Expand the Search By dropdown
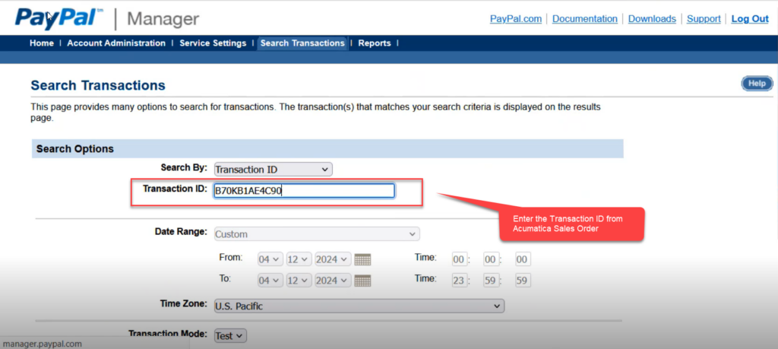This screenshot has height=349, width=778. pos(273,170)
